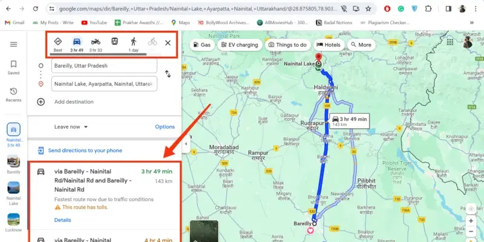Viewport: 484px width, 242px height.
Task: Open the Leave now dropdown
Action: 71,127
